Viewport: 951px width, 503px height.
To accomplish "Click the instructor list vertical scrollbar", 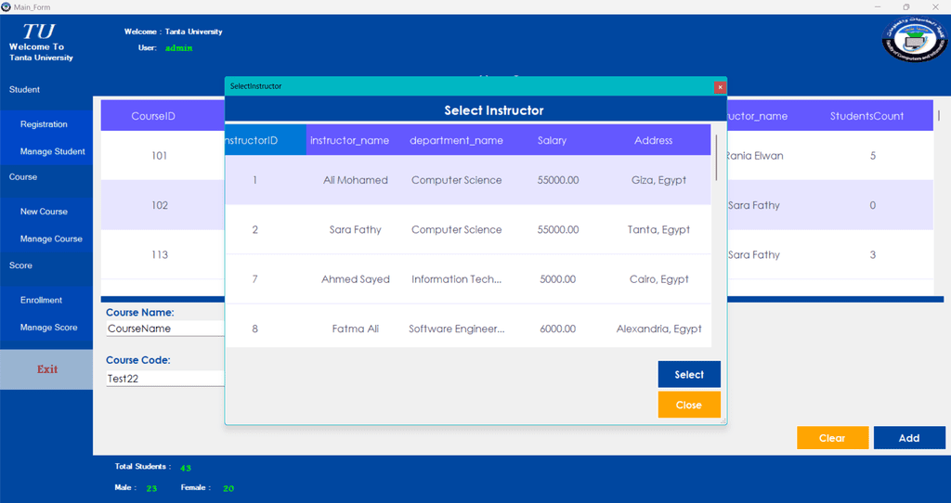I will coord(715,158).
